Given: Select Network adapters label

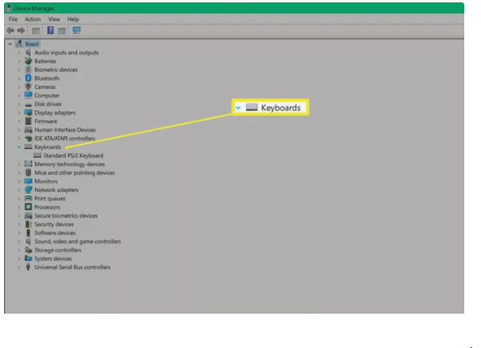Looking at the screenshot, I should [57, 190].
